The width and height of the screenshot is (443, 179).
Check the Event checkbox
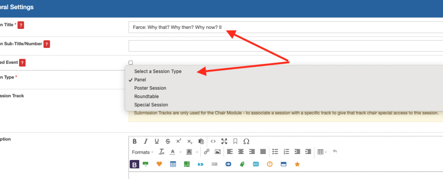click(131, 63)
